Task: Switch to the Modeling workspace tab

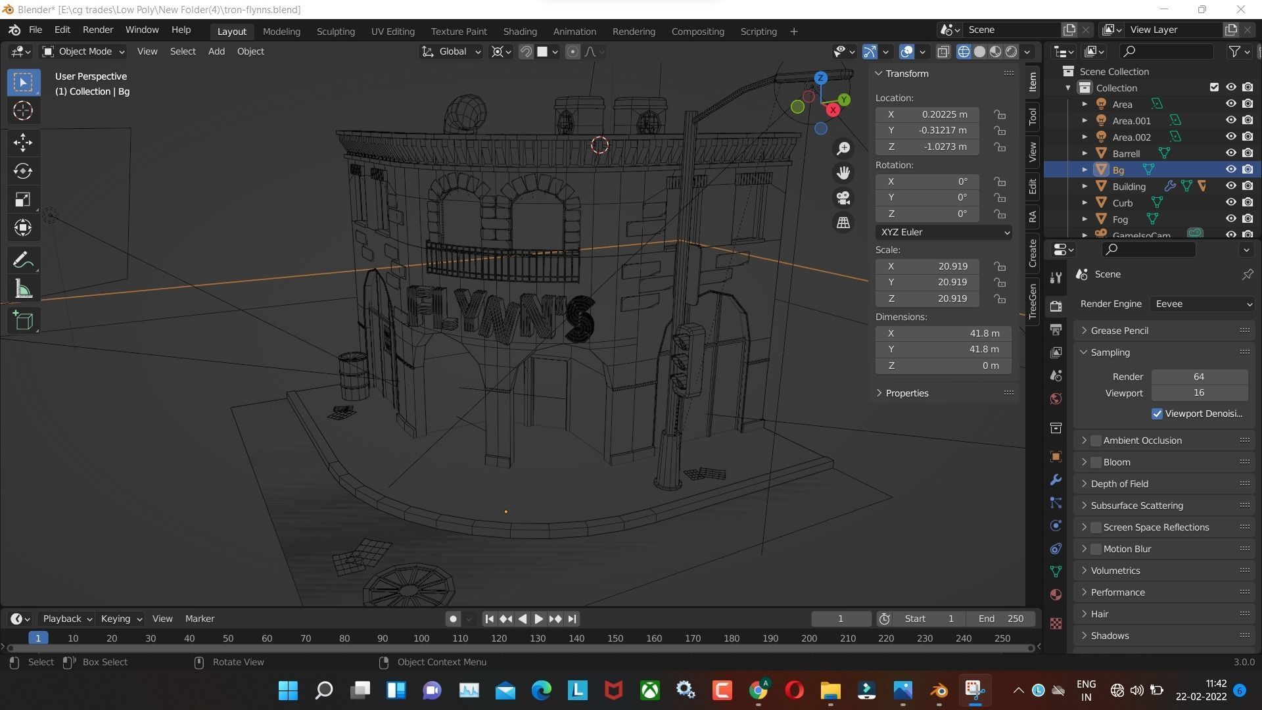Action: 281,32
